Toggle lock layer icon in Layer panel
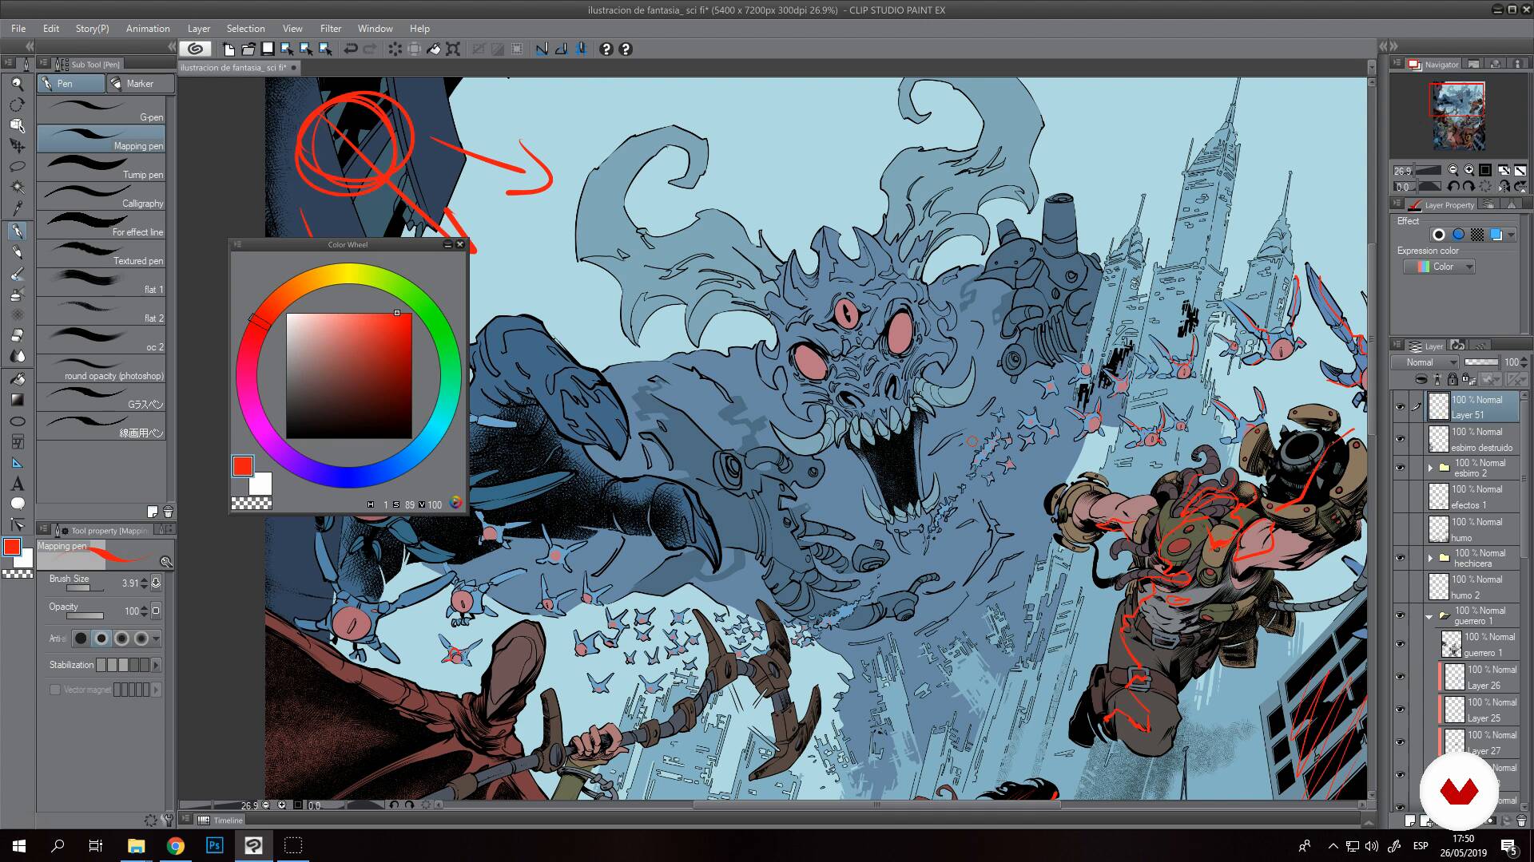Screen dimensions: 1534x862 click(1453, 380)
